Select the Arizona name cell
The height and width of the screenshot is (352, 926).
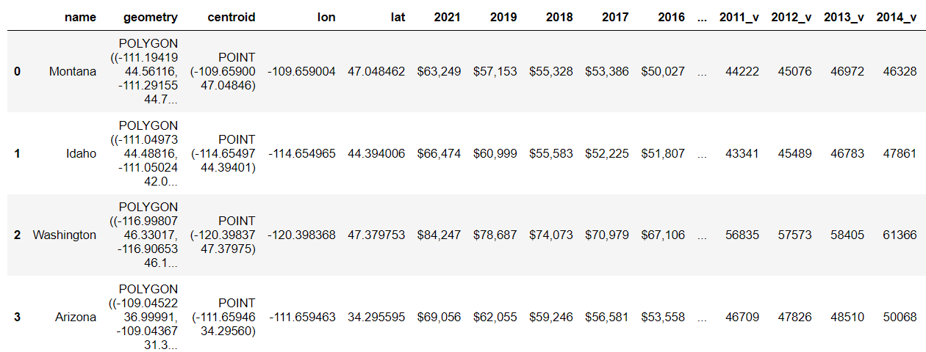75,317
